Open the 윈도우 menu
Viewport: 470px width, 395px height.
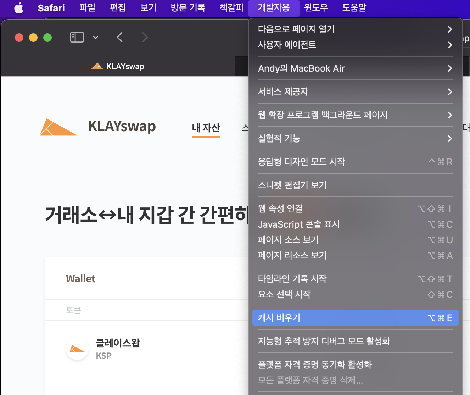click(316, 8)
